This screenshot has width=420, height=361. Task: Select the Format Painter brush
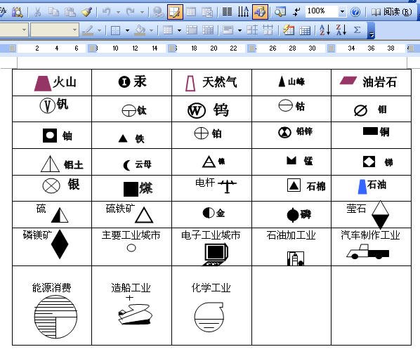[87, 12]
